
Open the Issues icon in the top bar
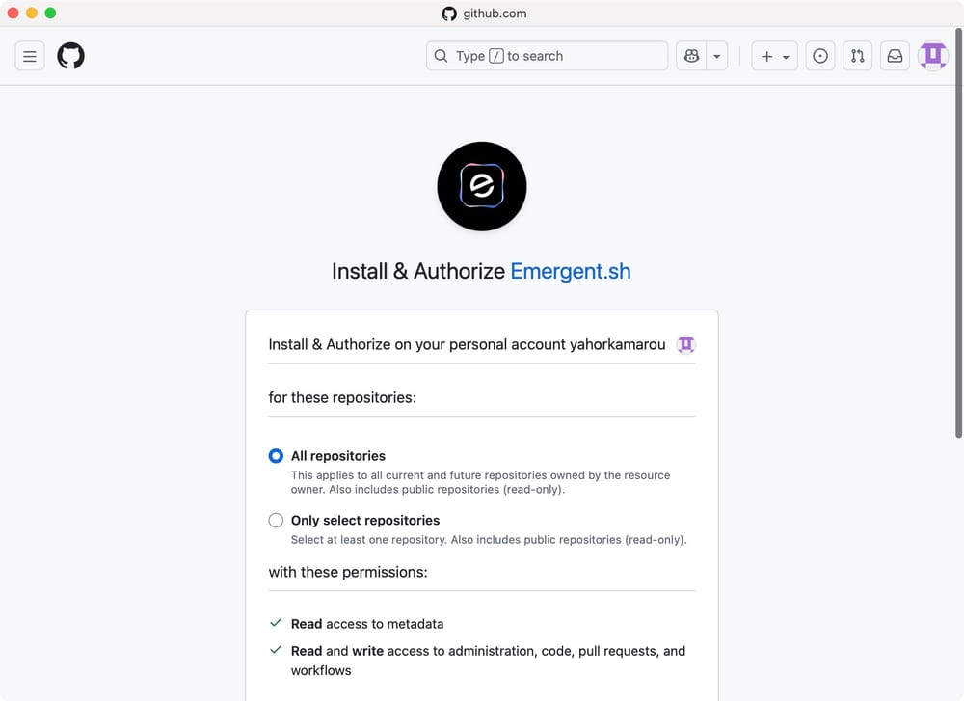(820, 55)
